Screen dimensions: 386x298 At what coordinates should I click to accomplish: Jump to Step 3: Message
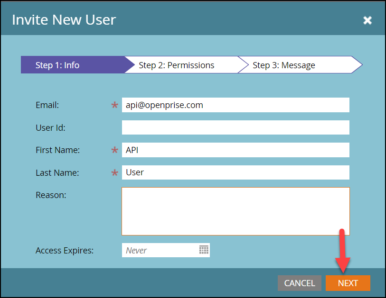coord(294,65)
